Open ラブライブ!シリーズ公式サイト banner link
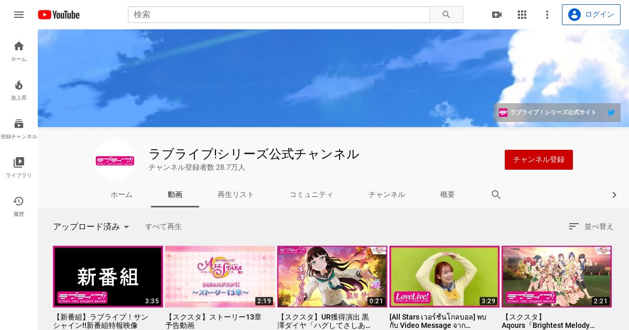The image size is (629, 330). click(547, 112)
